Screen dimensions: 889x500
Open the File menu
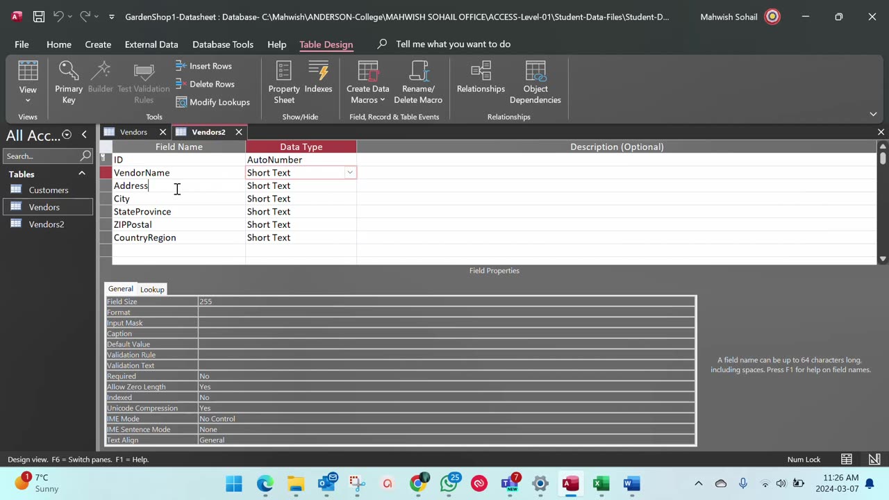(22, 44)
